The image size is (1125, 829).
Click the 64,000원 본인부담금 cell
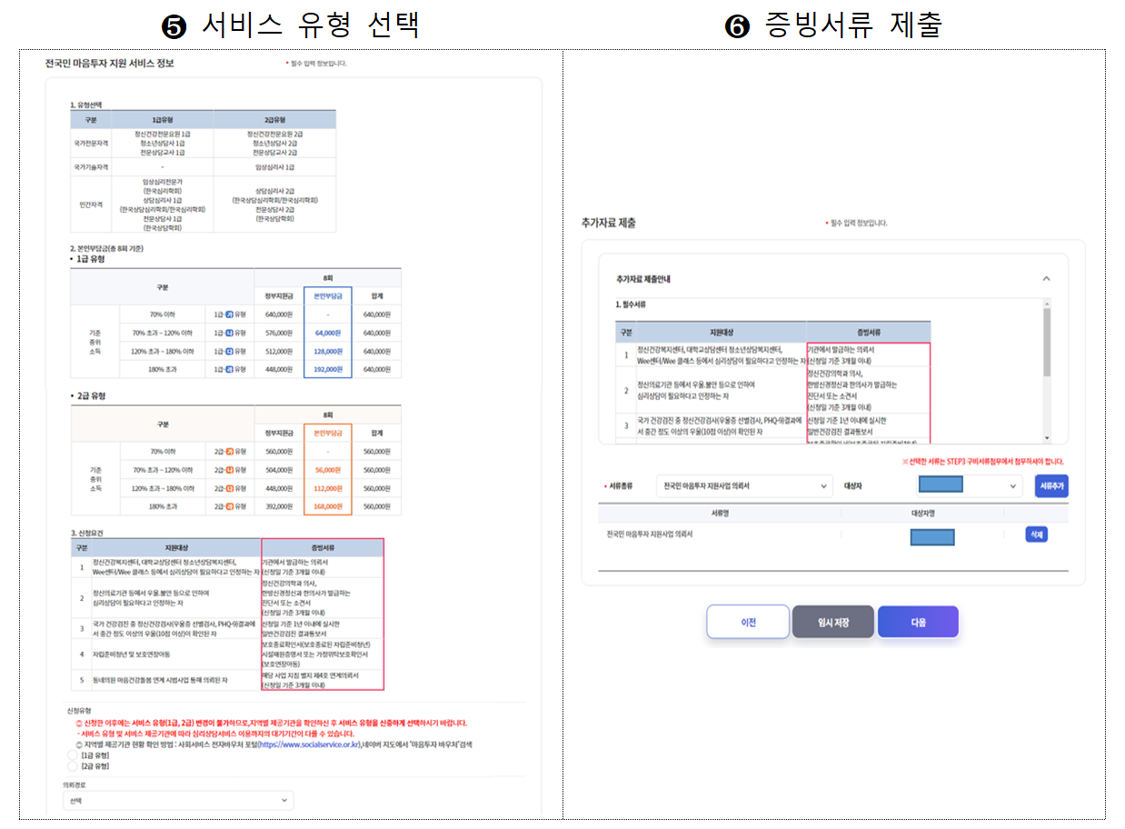point(327,333)
